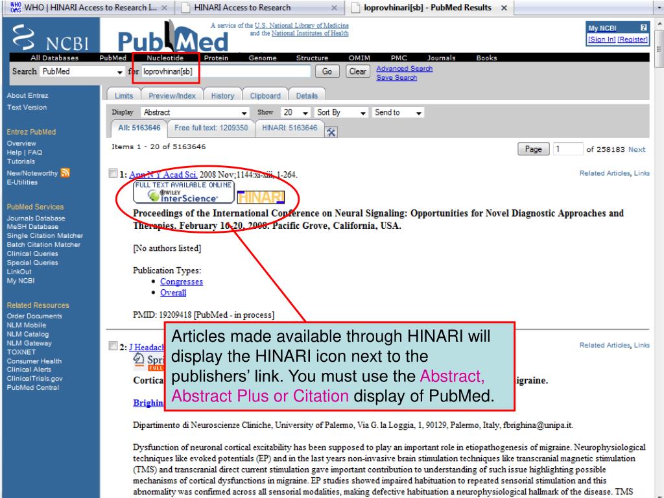Click the Sign In link
Image resolution: width=664 pixels, height=498 pixels.
click(x=602, y=40)
